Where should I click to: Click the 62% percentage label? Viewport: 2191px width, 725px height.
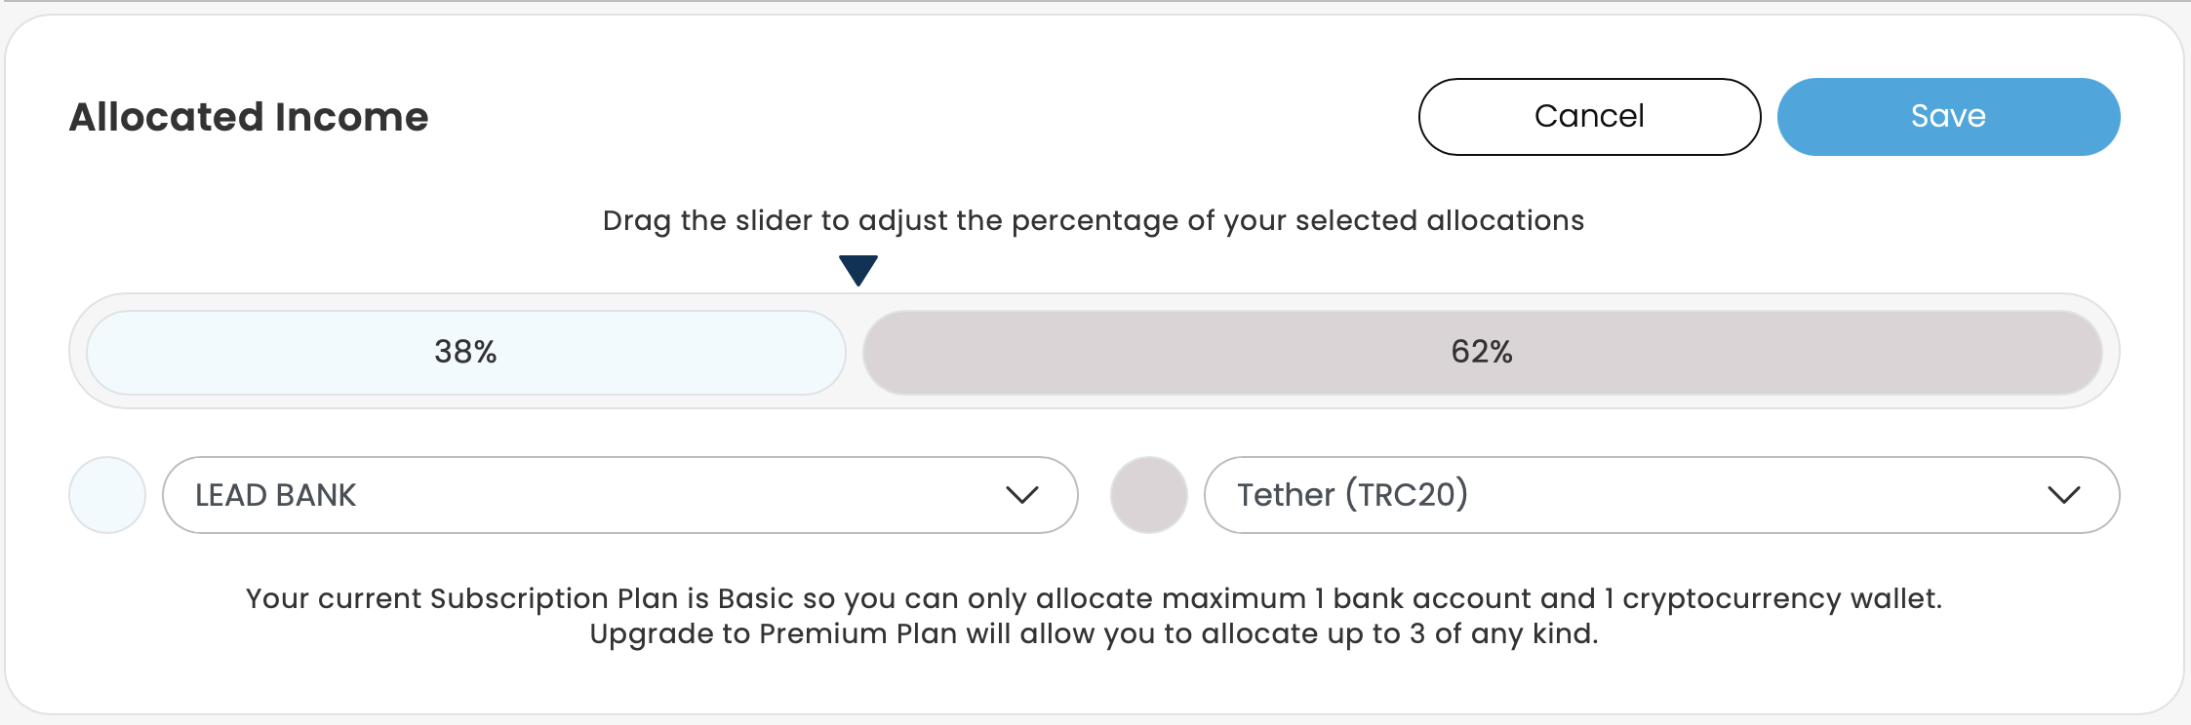point(1481,352)
